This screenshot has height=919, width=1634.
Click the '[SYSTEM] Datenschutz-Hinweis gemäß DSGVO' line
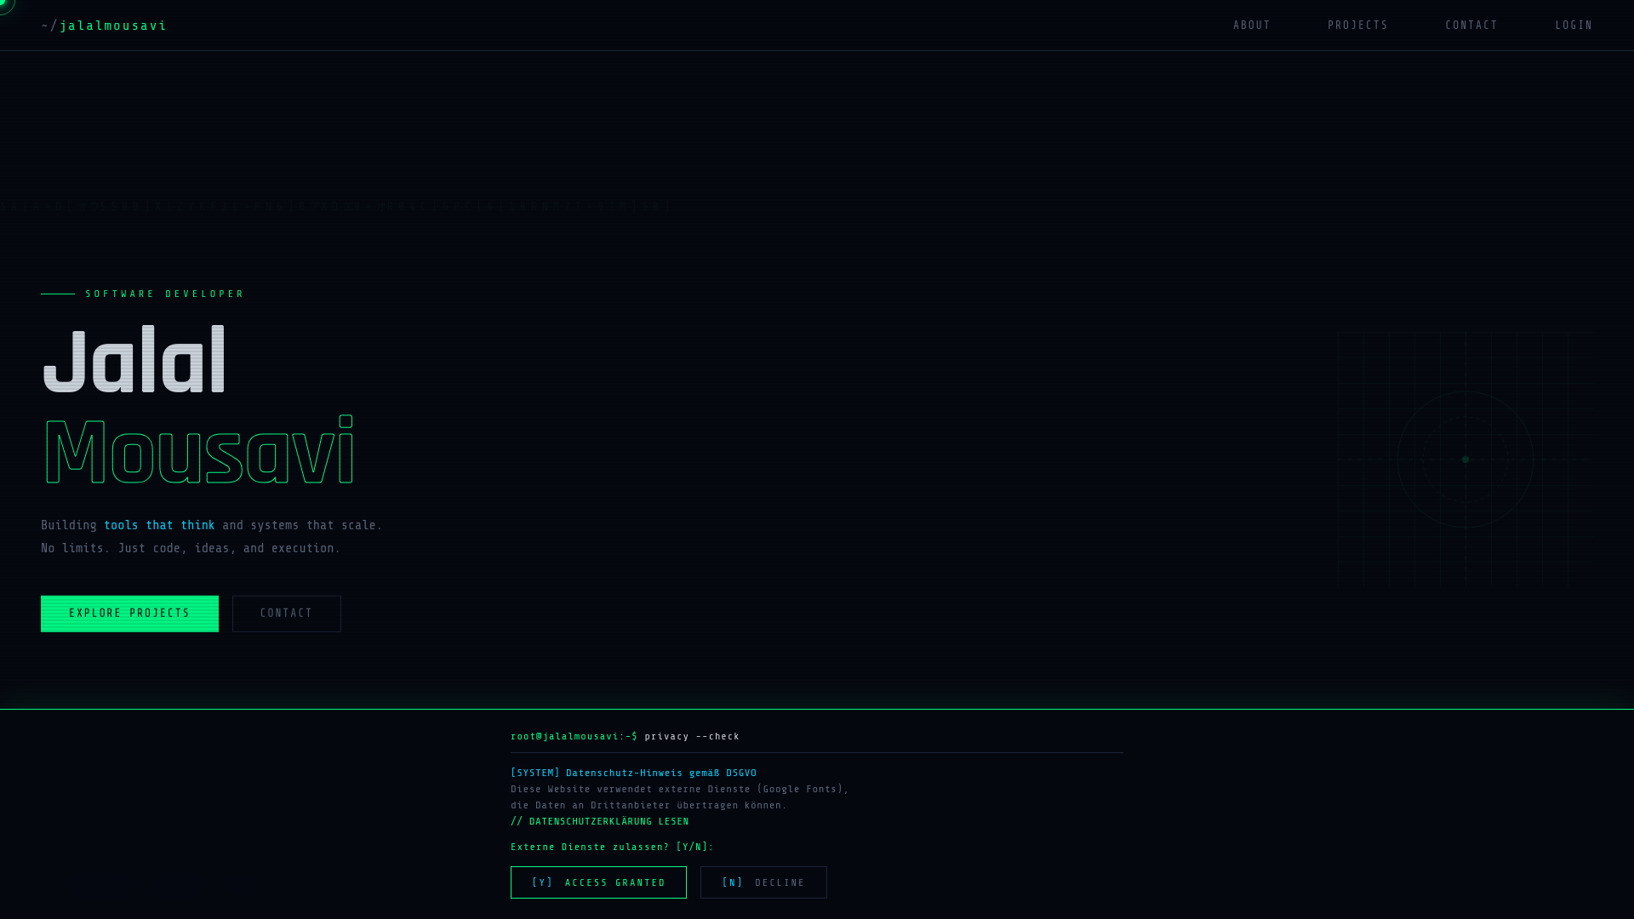pos(634,773)
